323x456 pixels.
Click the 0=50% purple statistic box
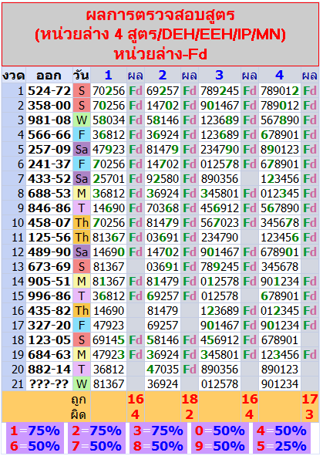point(220,431)
